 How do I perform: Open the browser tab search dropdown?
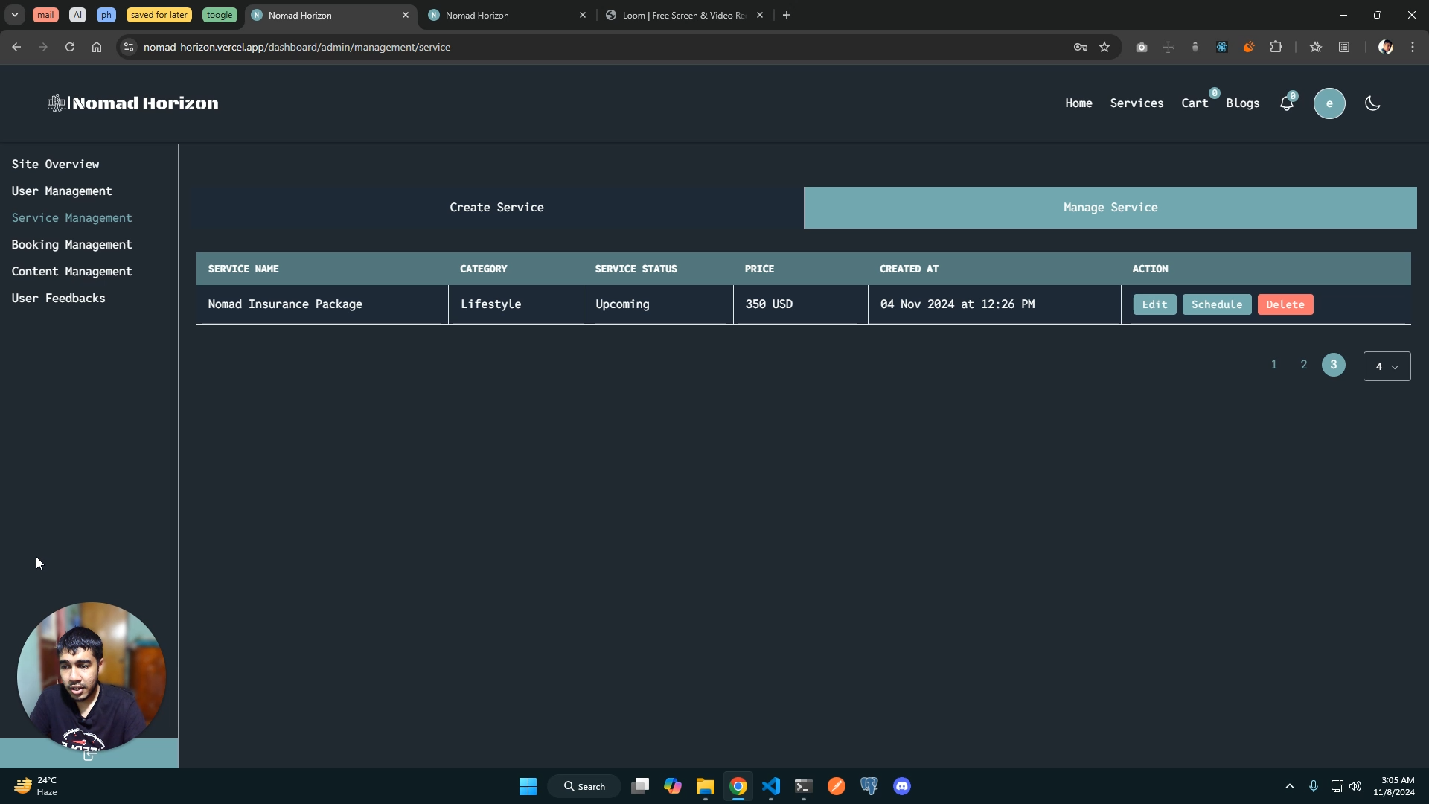tap(14, 15)
